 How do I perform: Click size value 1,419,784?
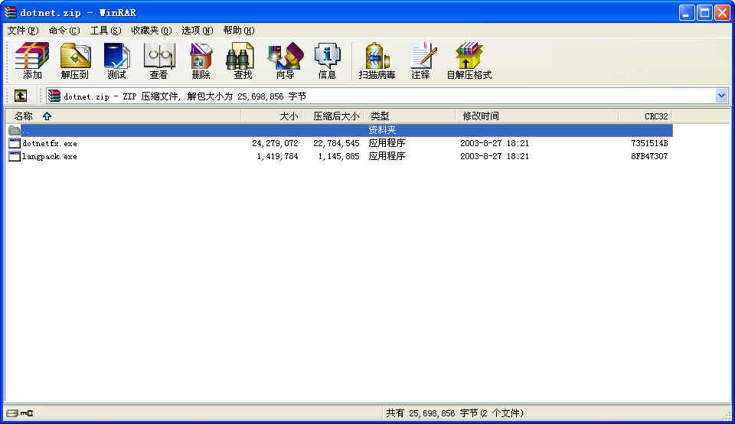tap(277, 156)
